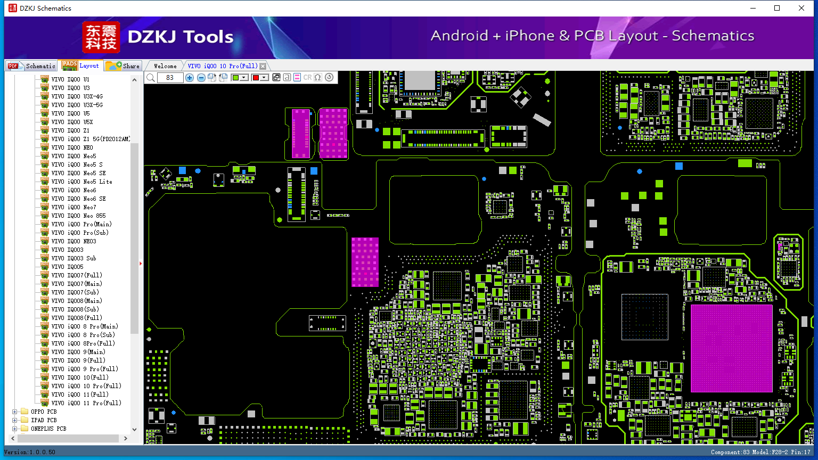Click the tree scroll-down arrow

pyautogui.click(x=134, y=429)
